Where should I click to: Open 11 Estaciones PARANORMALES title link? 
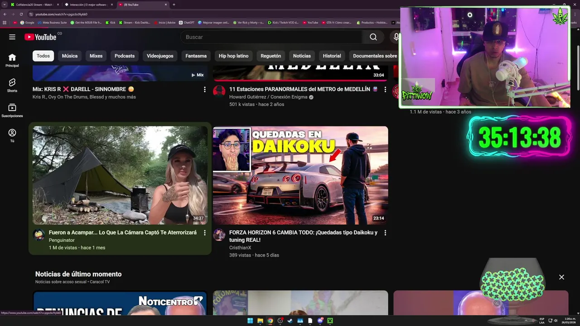tap(303, 89)
